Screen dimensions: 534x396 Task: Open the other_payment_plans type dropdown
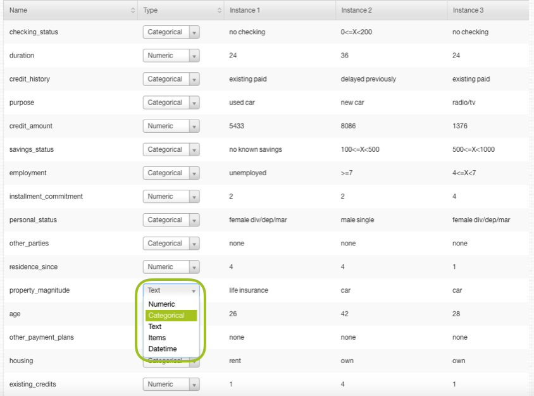(194, 337)
